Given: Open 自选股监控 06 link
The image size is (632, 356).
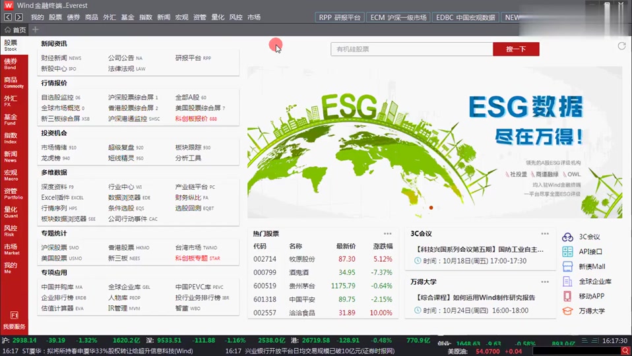Looking at the screenshot, I should tap(61, 97).
